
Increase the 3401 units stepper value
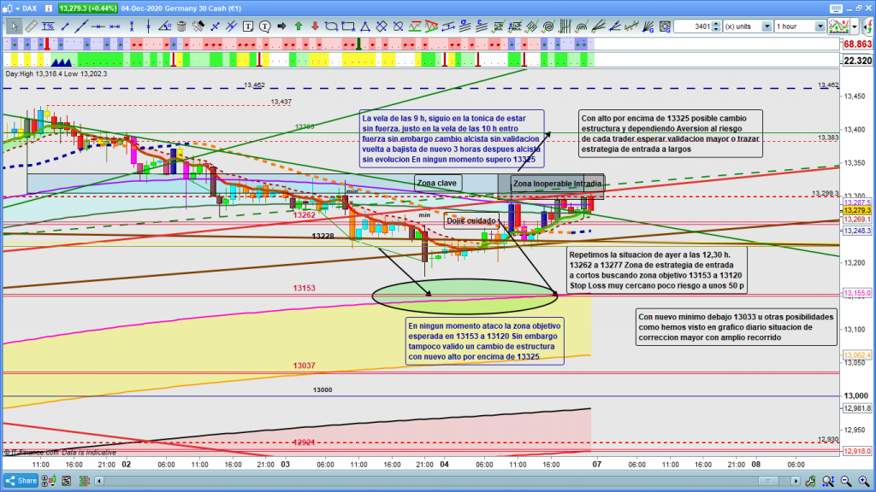click(x=717, y=23)
